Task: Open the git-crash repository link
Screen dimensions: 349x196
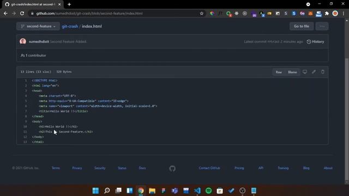Action: (x=70, y=26)
